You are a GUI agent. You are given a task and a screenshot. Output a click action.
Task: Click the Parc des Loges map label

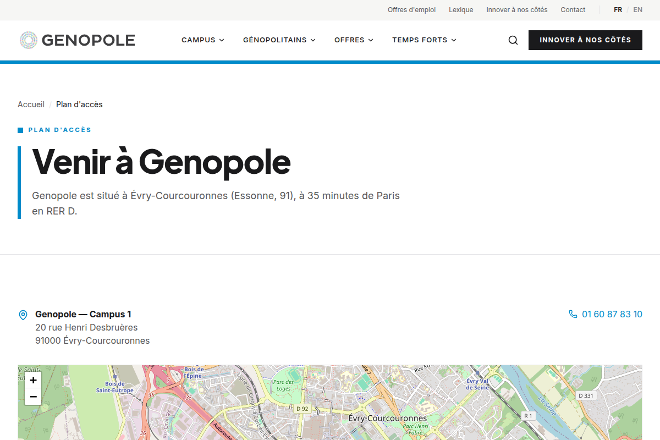(283, 385)
